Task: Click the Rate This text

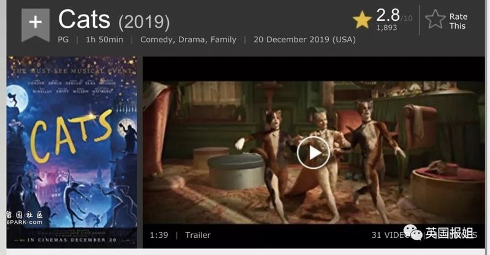Action: [458, 21]
